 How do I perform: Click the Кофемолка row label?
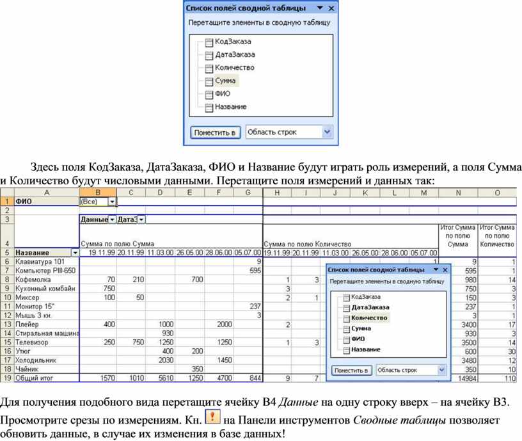(x=33, y=280)
